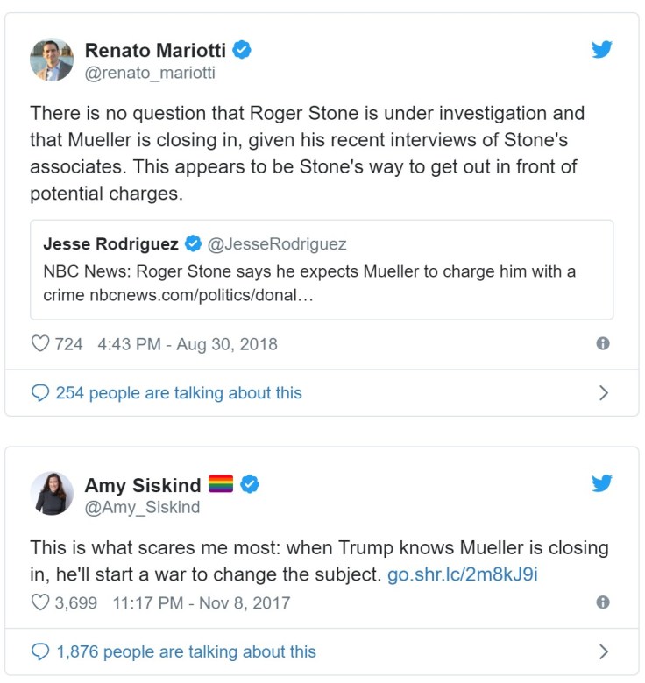Screen dimensions: 645x683
Task: Click Twitter bird icon on Amy Siskind's tweet
Action: tap(601, 482)
